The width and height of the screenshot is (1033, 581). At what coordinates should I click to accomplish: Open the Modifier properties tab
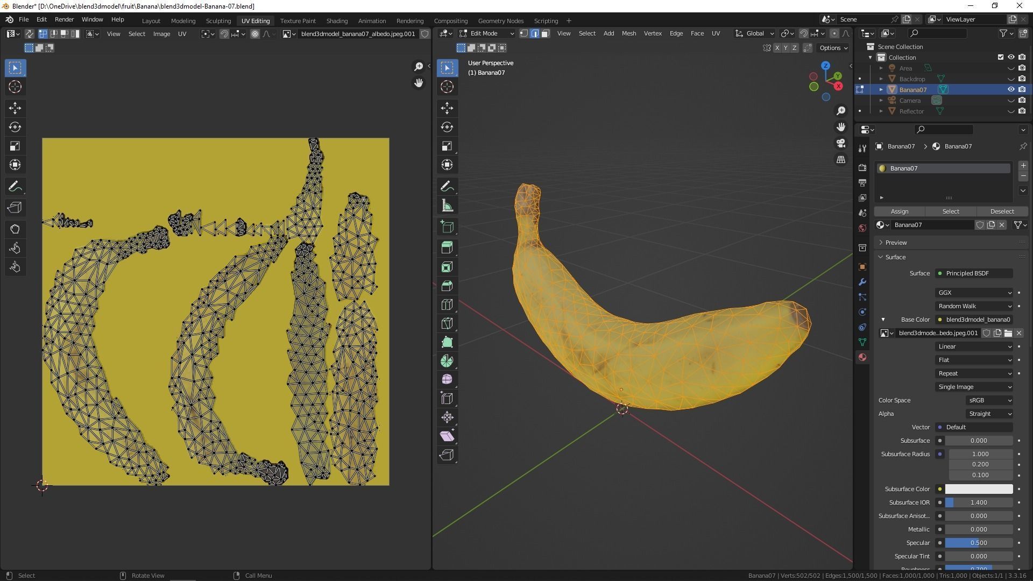(x=862, y=282)
